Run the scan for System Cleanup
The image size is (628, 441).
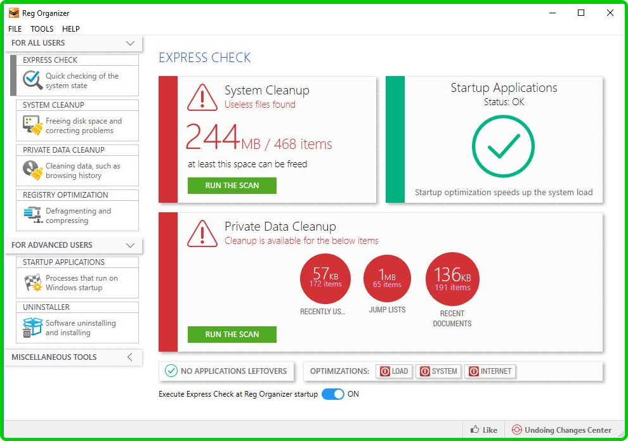(x=232, y=186)
